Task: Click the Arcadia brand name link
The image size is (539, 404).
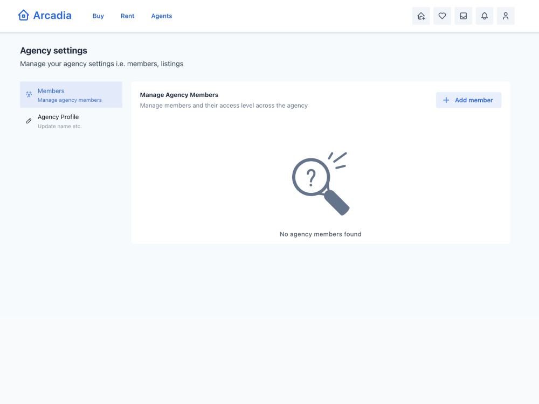Action: pos(52,16)
